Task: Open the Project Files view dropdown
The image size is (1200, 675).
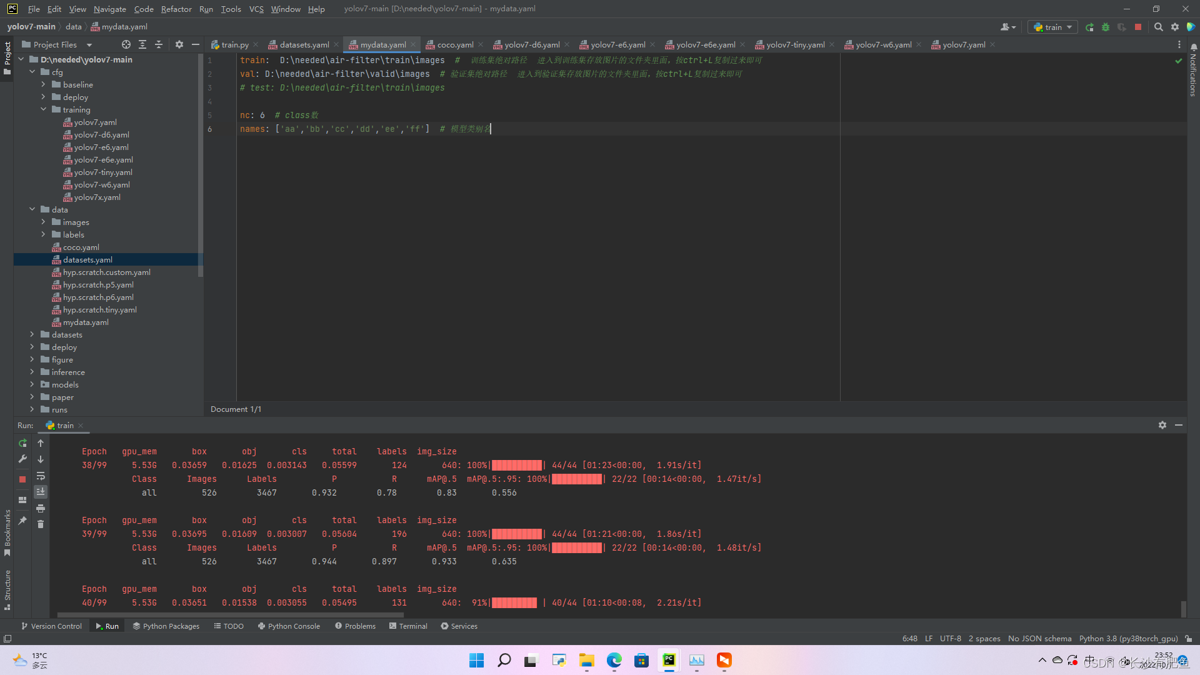Action: pyautogui.click(x=57, y=44)
